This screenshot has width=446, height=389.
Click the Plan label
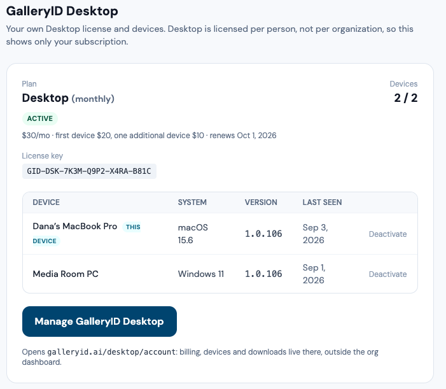tap(29, 83)
